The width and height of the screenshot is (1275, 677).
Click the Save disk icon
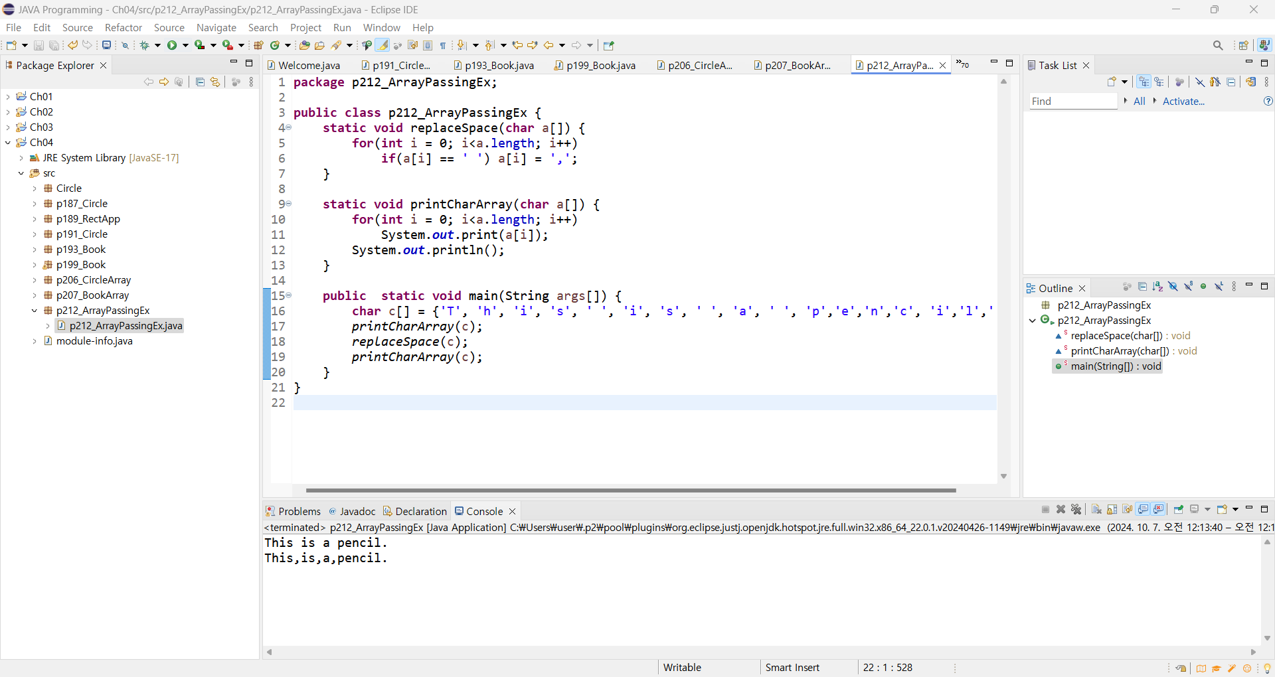coord(39,45)
